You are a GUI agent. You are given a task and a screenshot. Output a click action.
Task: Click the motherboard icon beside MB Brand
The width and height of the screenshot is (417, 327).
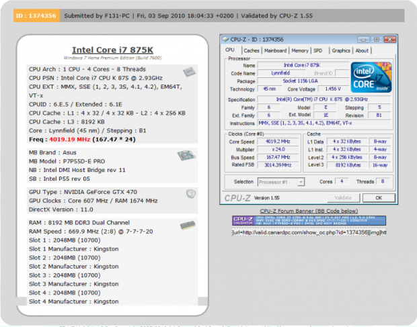coord(186,155)
